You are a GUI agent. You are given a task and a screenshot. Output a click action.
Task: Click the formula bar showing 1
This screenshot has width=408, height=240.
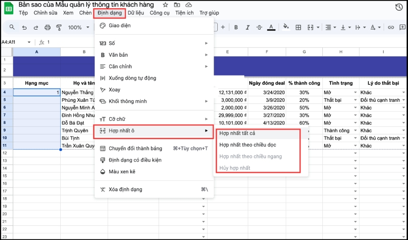[x=48, y=42]
